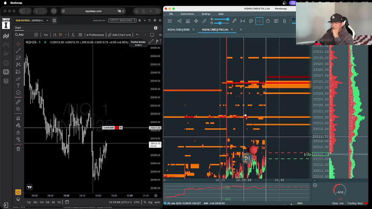Viewport: 372px width, 209px height.
Task: Add a new layout with plus icon
Action: (144, 20)
